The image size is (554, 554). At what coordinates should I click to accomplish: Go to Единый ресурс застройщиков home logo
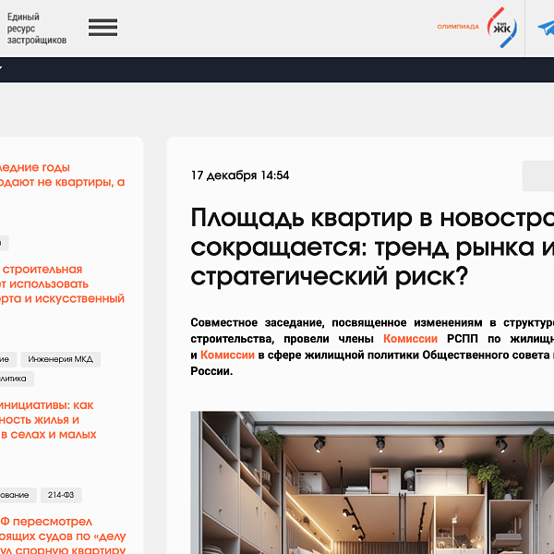click(x=37, y=29)
